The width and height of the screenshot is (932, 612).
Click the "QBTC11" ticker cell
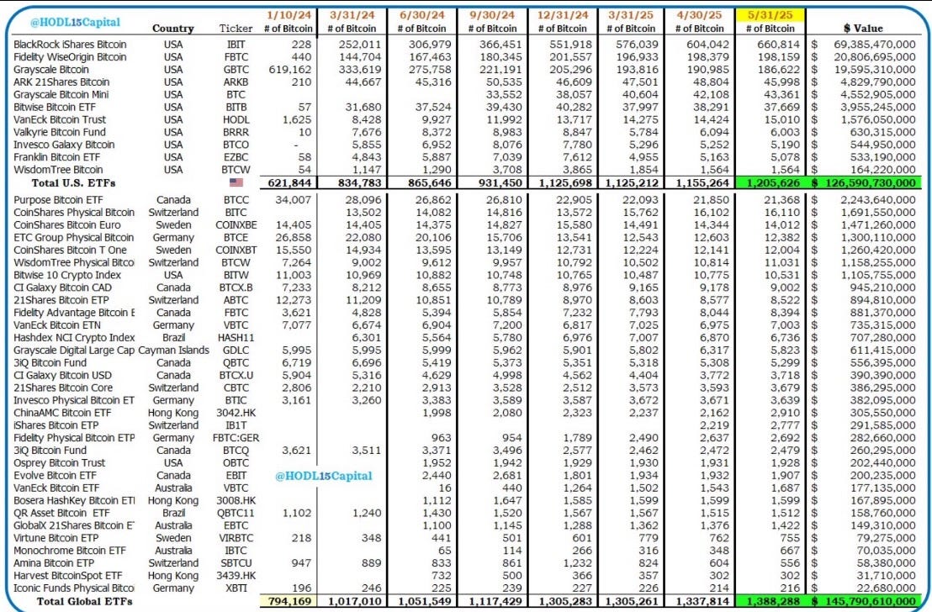tap(236, 513)
